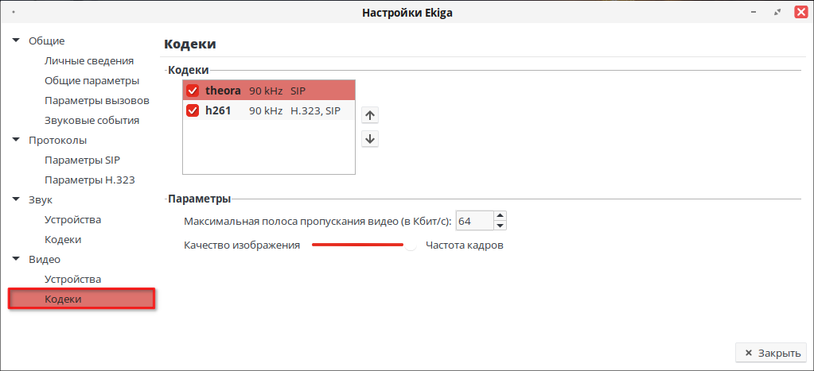
Task: Collapse the Звук tree section
Action: click(x=16, y=199)
